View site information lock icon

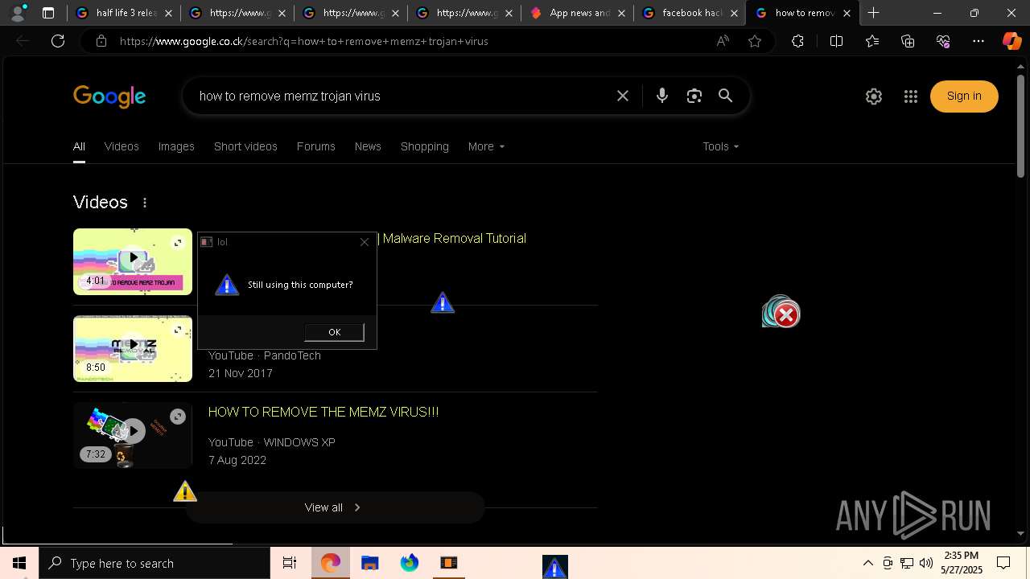tap(101, 41)
